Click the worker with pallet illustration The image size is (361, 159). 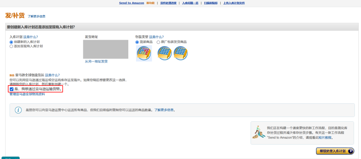click(x=259, y=132)
